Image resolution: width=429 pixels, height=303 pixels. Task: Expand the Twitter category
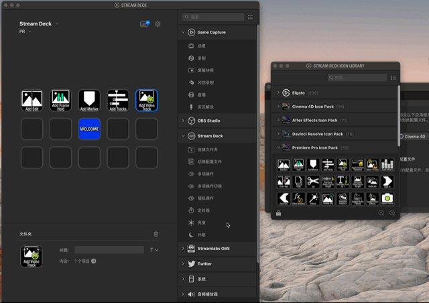[183, 264]
